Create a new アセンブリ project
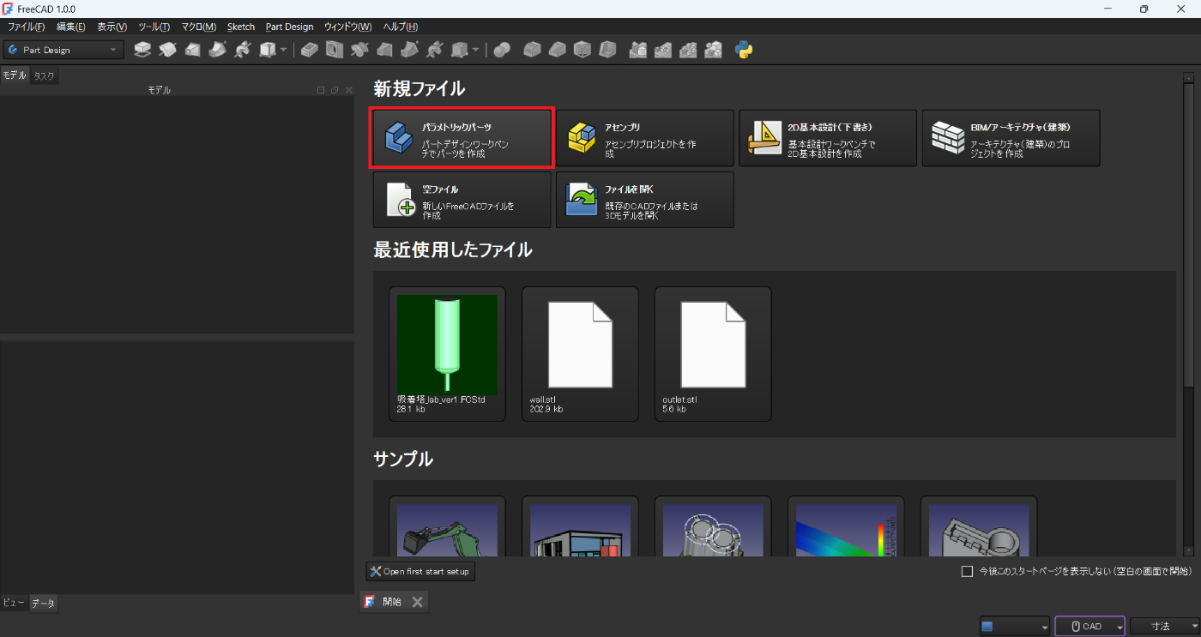This screenshot has width=1201, height=637. click(x=645, y=138)
